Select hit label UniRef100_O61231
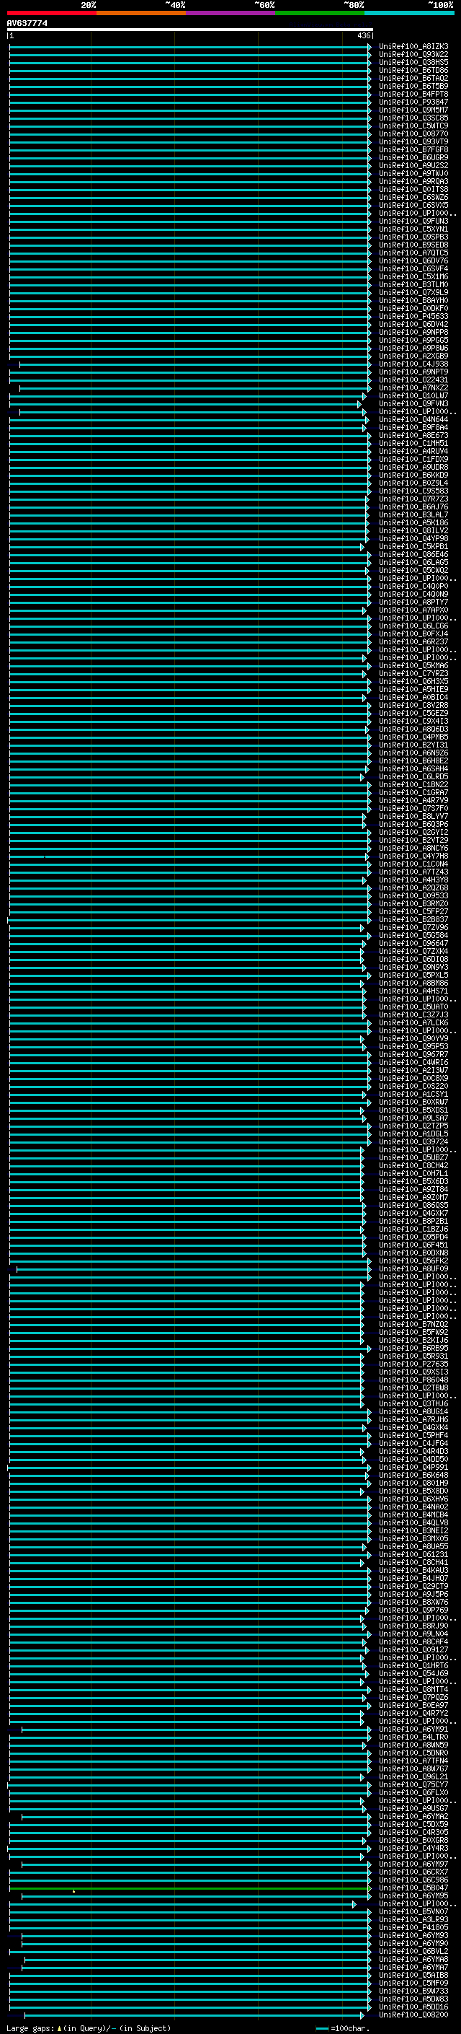 (413, 1554)
